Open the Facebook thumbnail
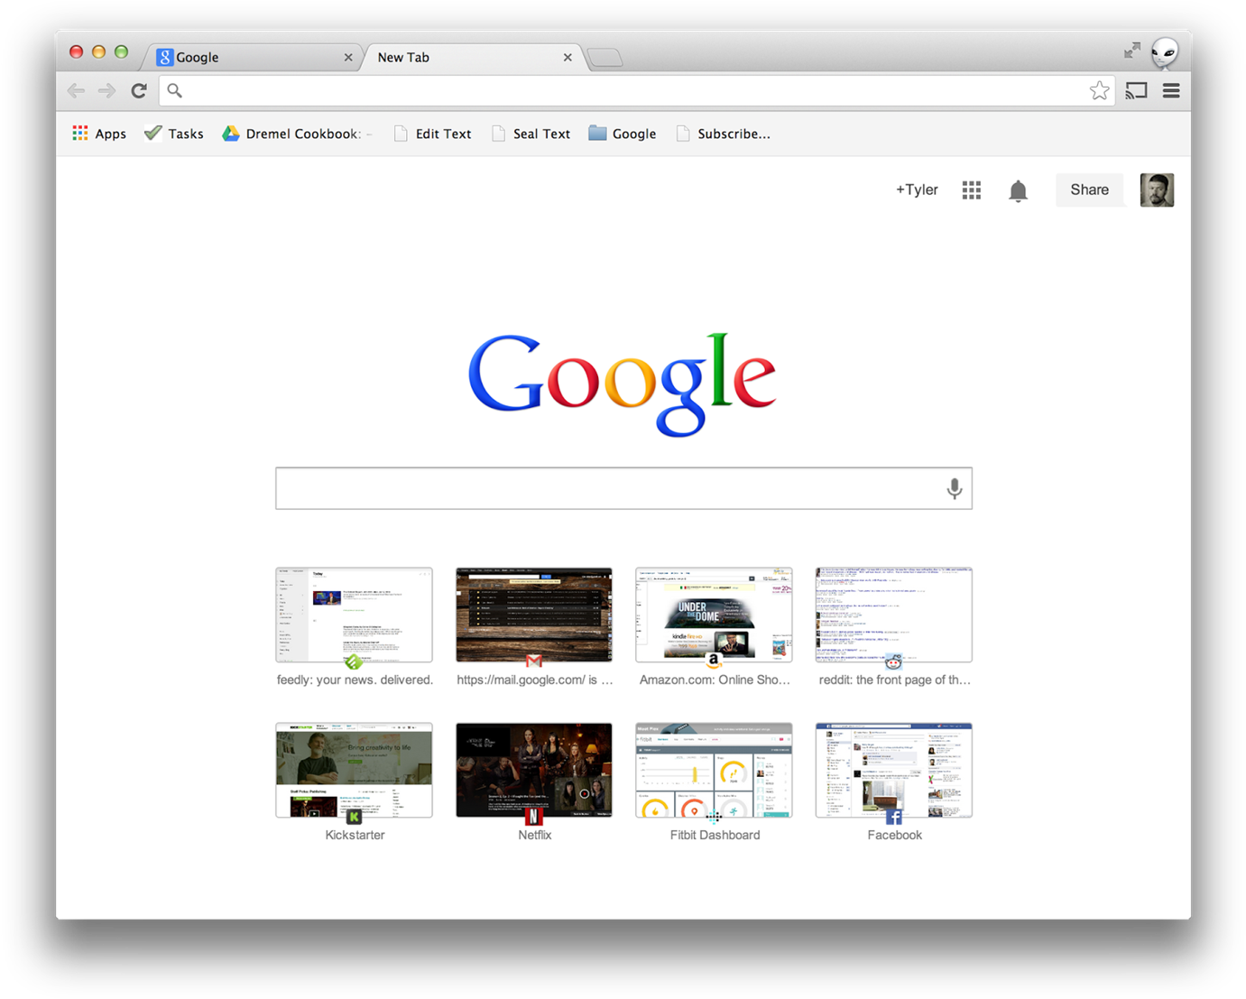1246x999 pixels. click(x=894, y=771)
